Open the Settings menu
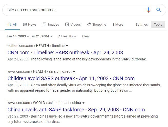Screen dimensions: 168x127 coord(142,25)
